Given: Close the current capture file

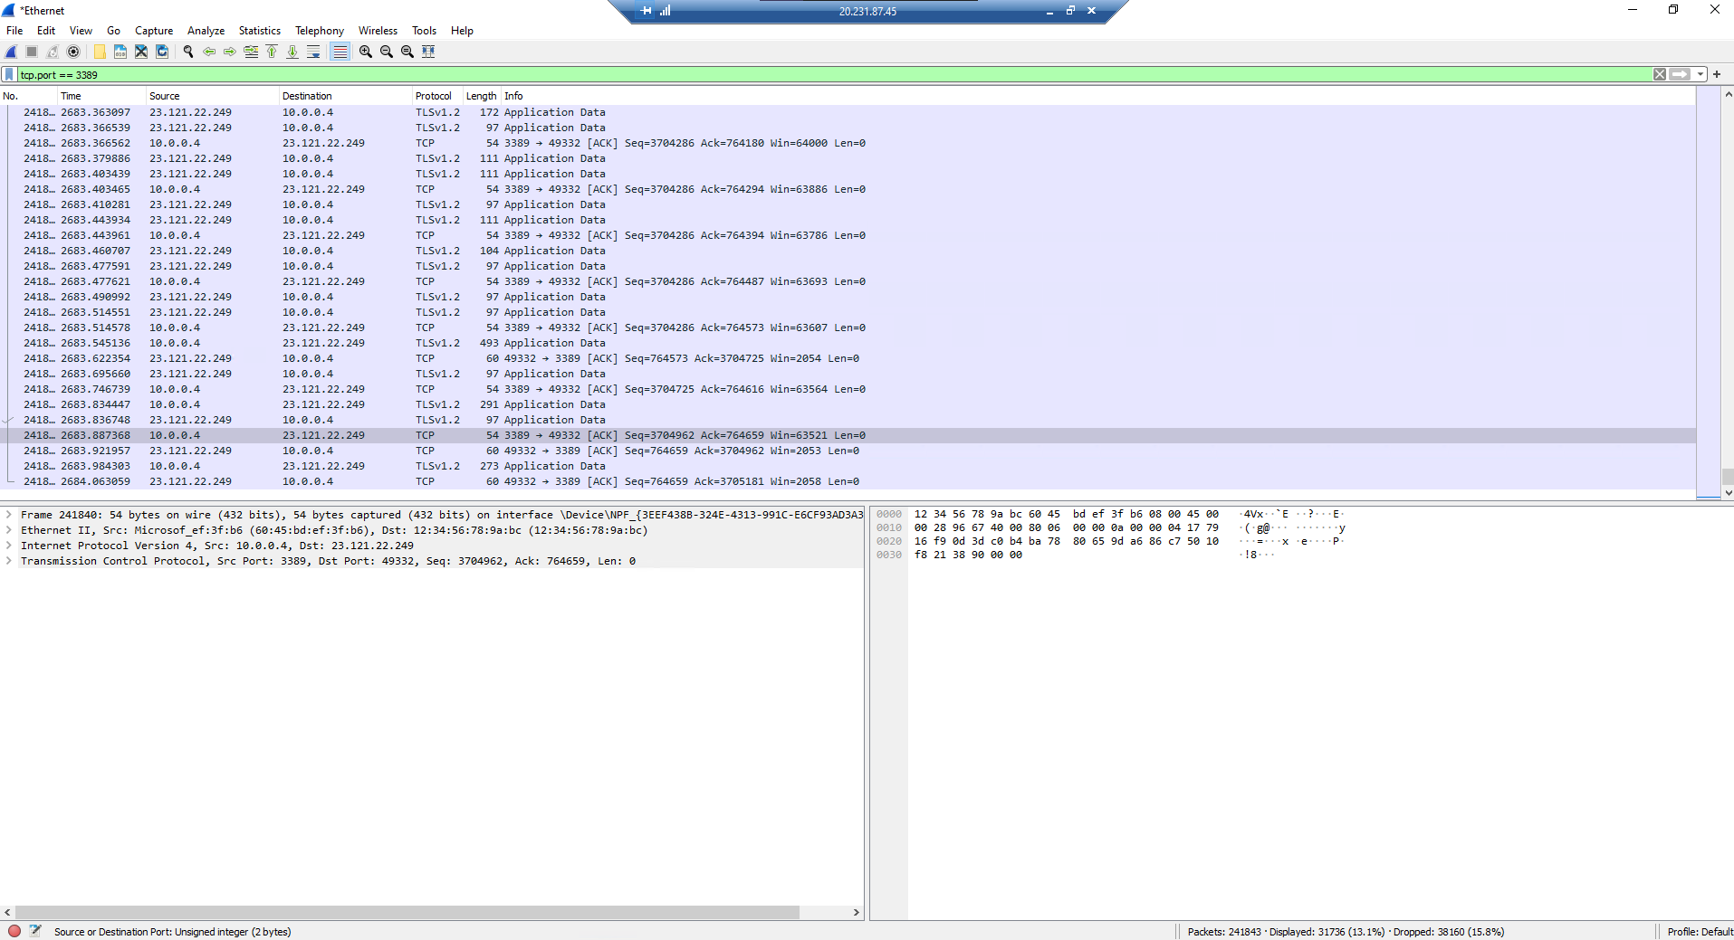Looking at the screenshot, I should [x=141, y=52].
